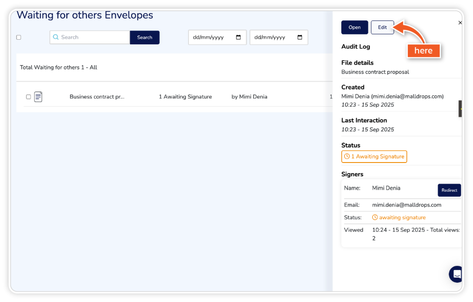Viewport: 473px width, 302px height.
Task: Close the details panel with the X icon
Action: coord(460,23)
